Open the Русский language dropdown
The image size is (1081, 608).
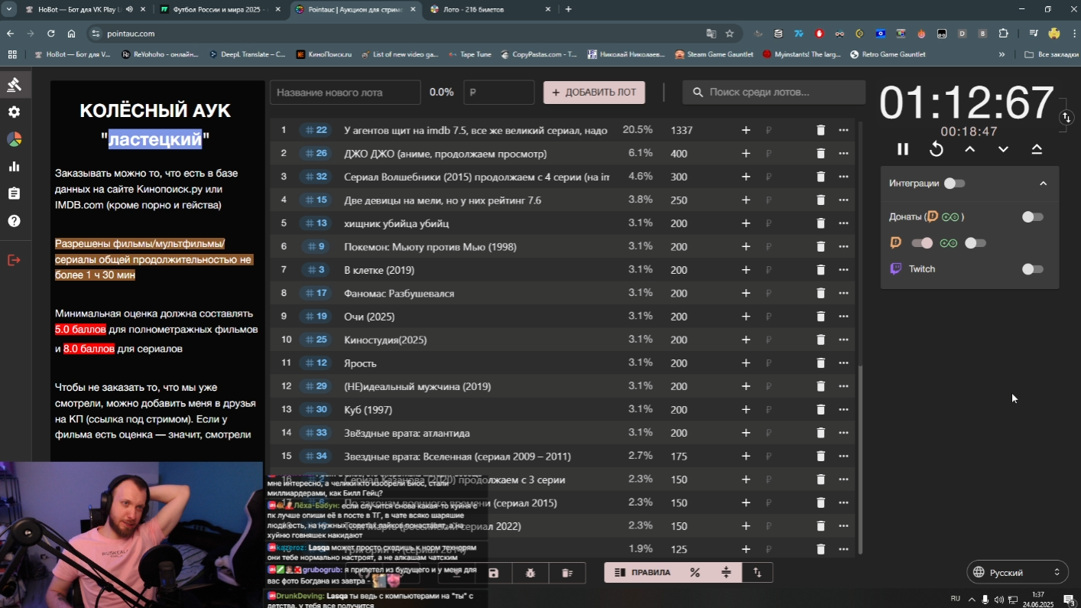click(x=1017, y=573)
